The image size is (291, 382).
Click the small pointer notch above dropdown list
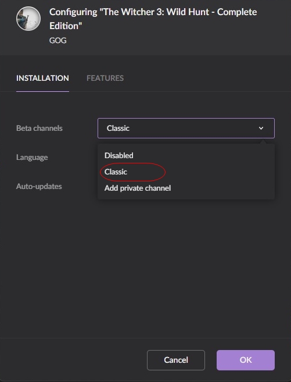click(x=263, y=141)
